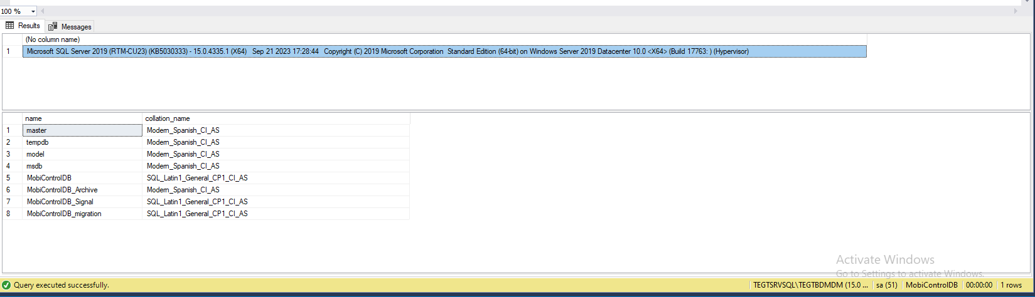Select the Microsoft SQL Server 2019 version cell
This screenshot has height=297, width=1035.
coord(444,51)
